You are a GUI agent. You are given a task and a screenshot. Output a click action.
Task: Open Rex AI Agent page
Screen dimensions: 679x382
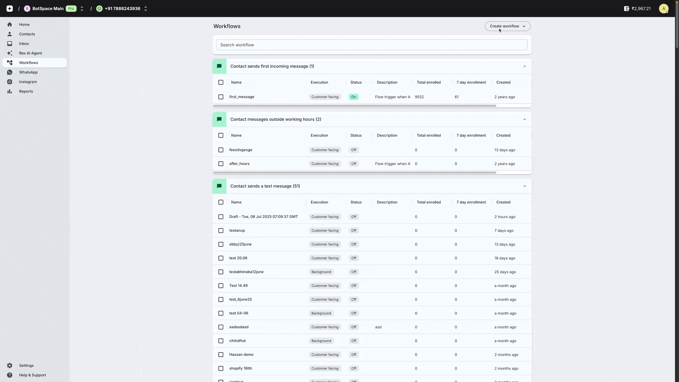coord(34,53)
